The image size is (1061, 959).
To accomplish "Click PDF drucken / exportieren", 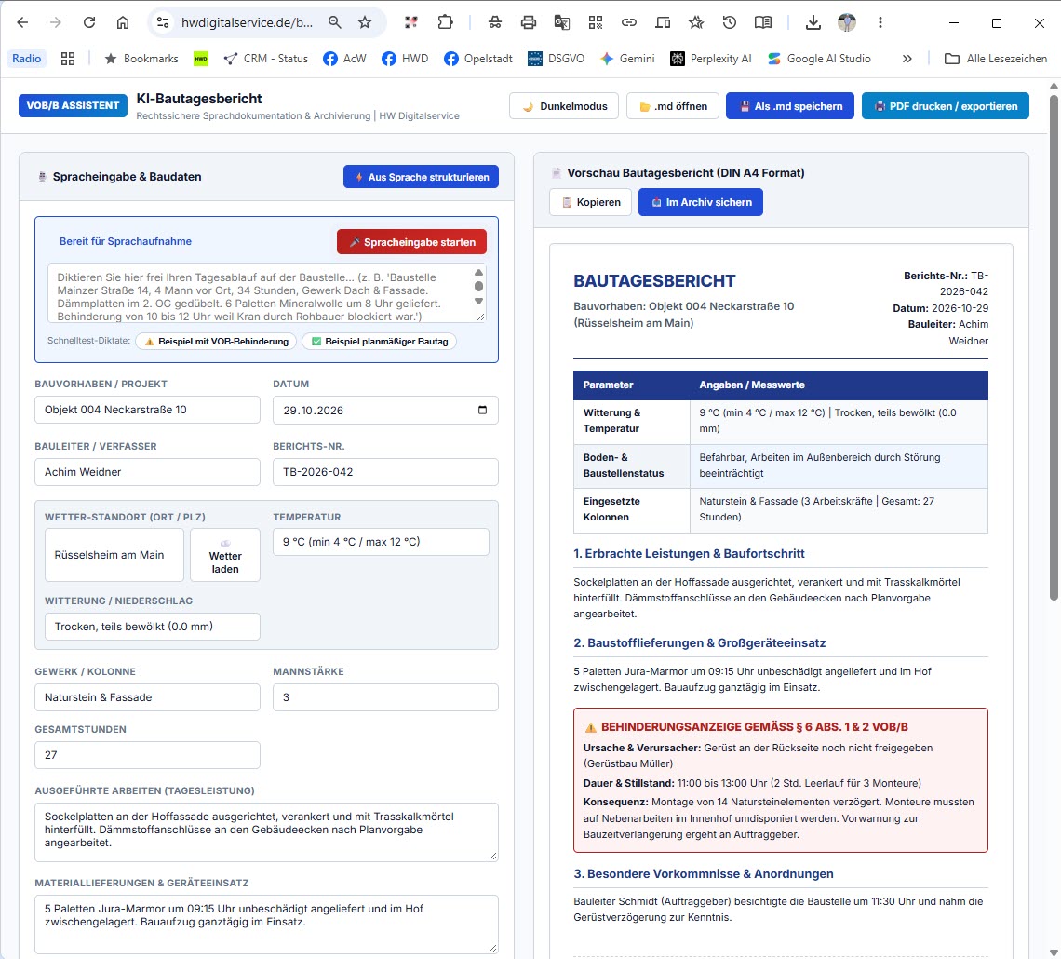I will 946,106.
